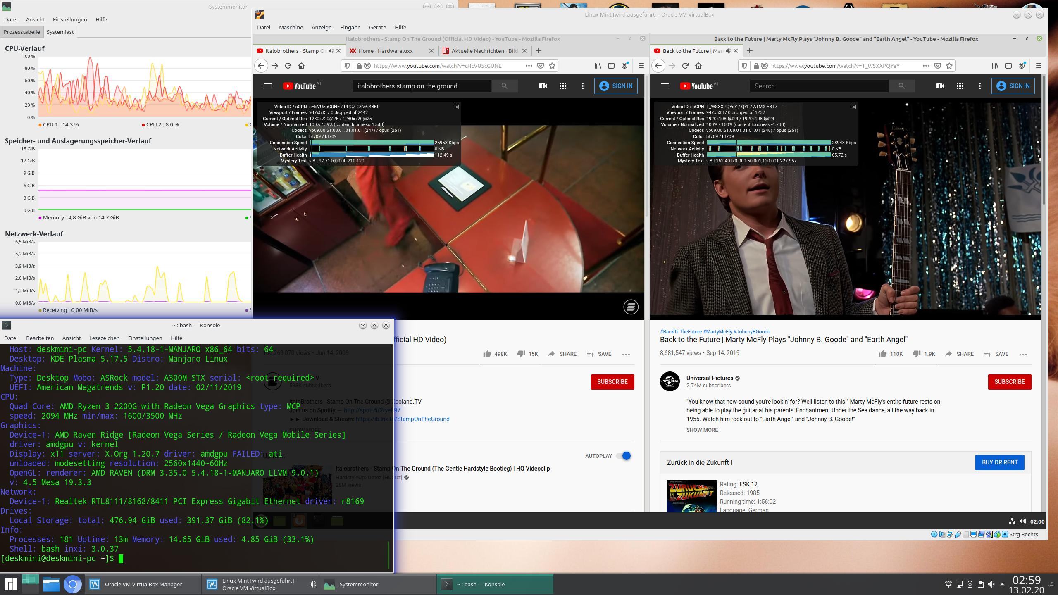Save the Italobrothers video to playlist
1058x595 pixels.
[x=599, y=354]
